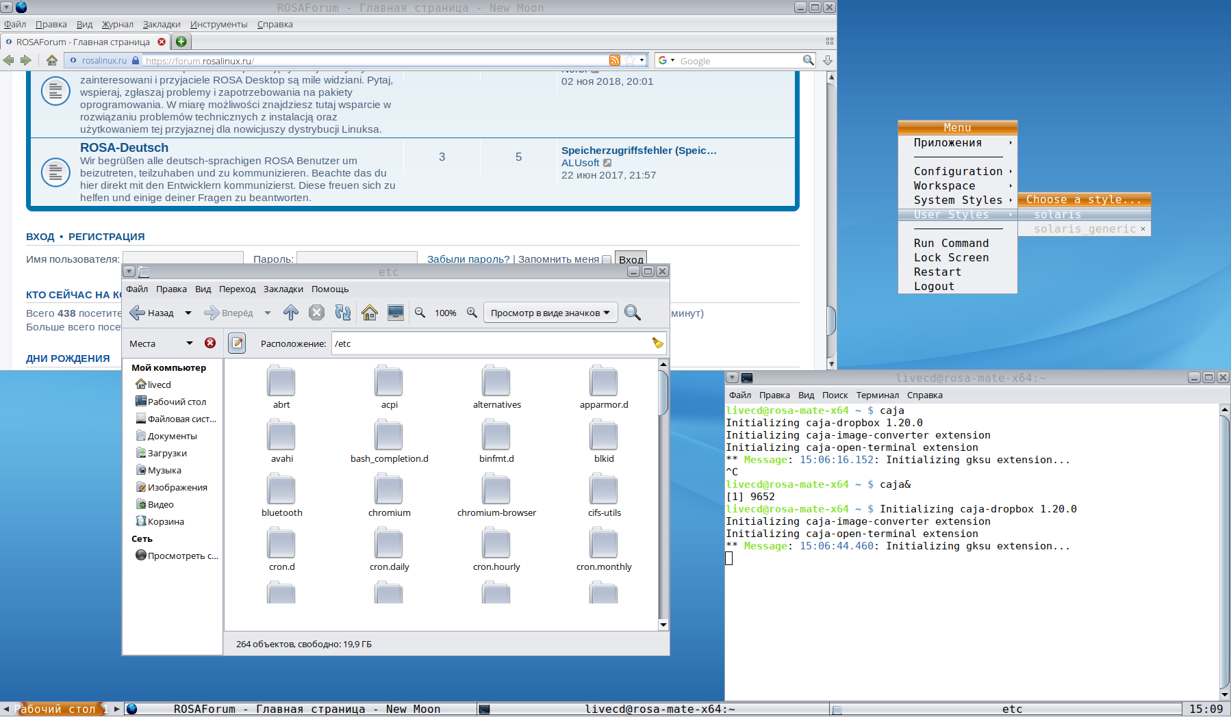Toggle the 'Запомнить меня' checkbox
This screenshot has height=717, width=1231.
(606, 260)
